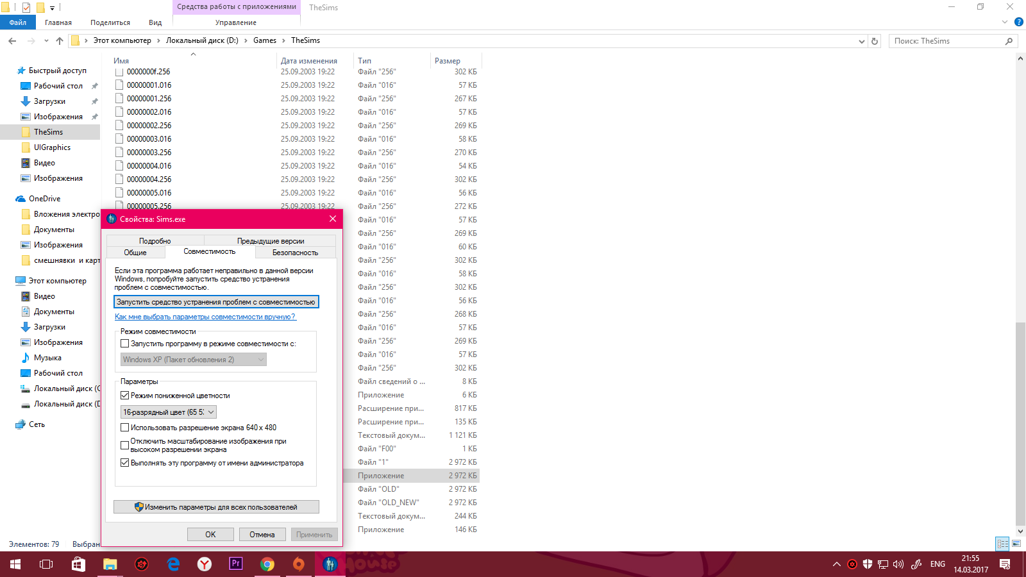Toggle run as administrator checkbox

125,463
